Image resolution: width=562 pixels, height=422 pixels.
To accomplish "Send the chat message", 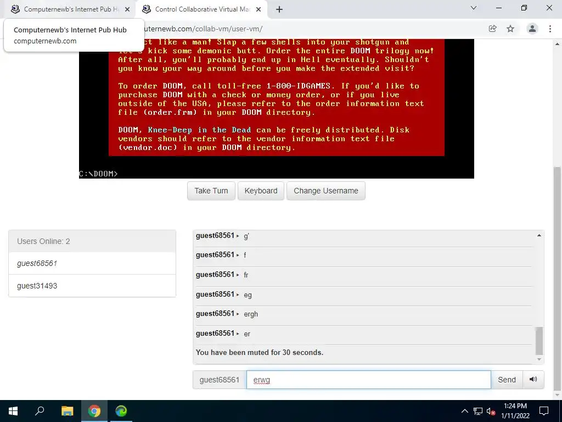I will click(x=507, y=380).
